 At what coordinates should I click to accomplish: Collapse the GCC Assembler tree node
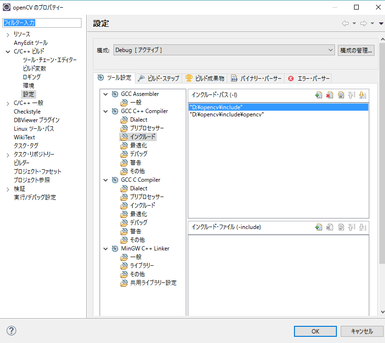(x=106, y=94)
